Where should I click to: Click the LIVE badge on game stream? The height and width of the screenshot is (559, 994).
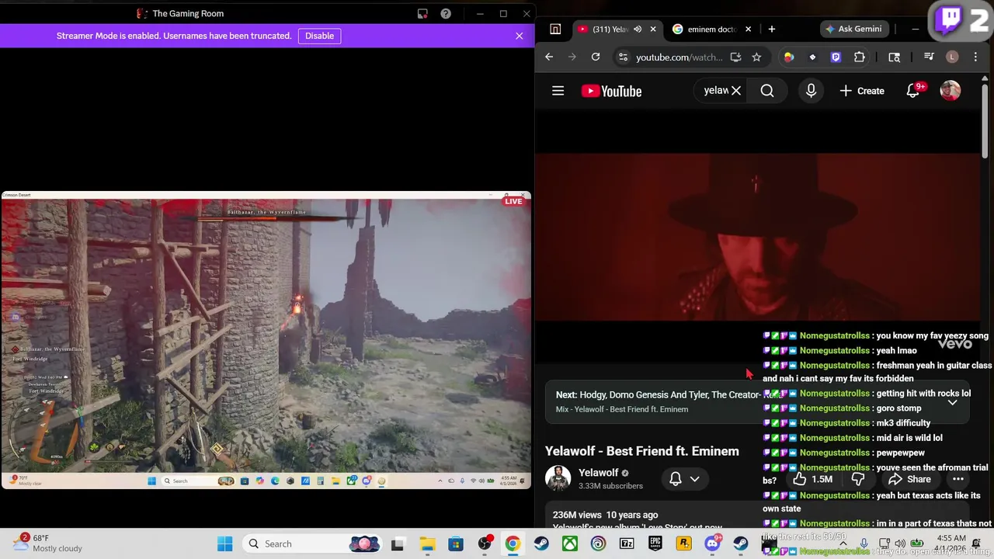pos(513,201)
